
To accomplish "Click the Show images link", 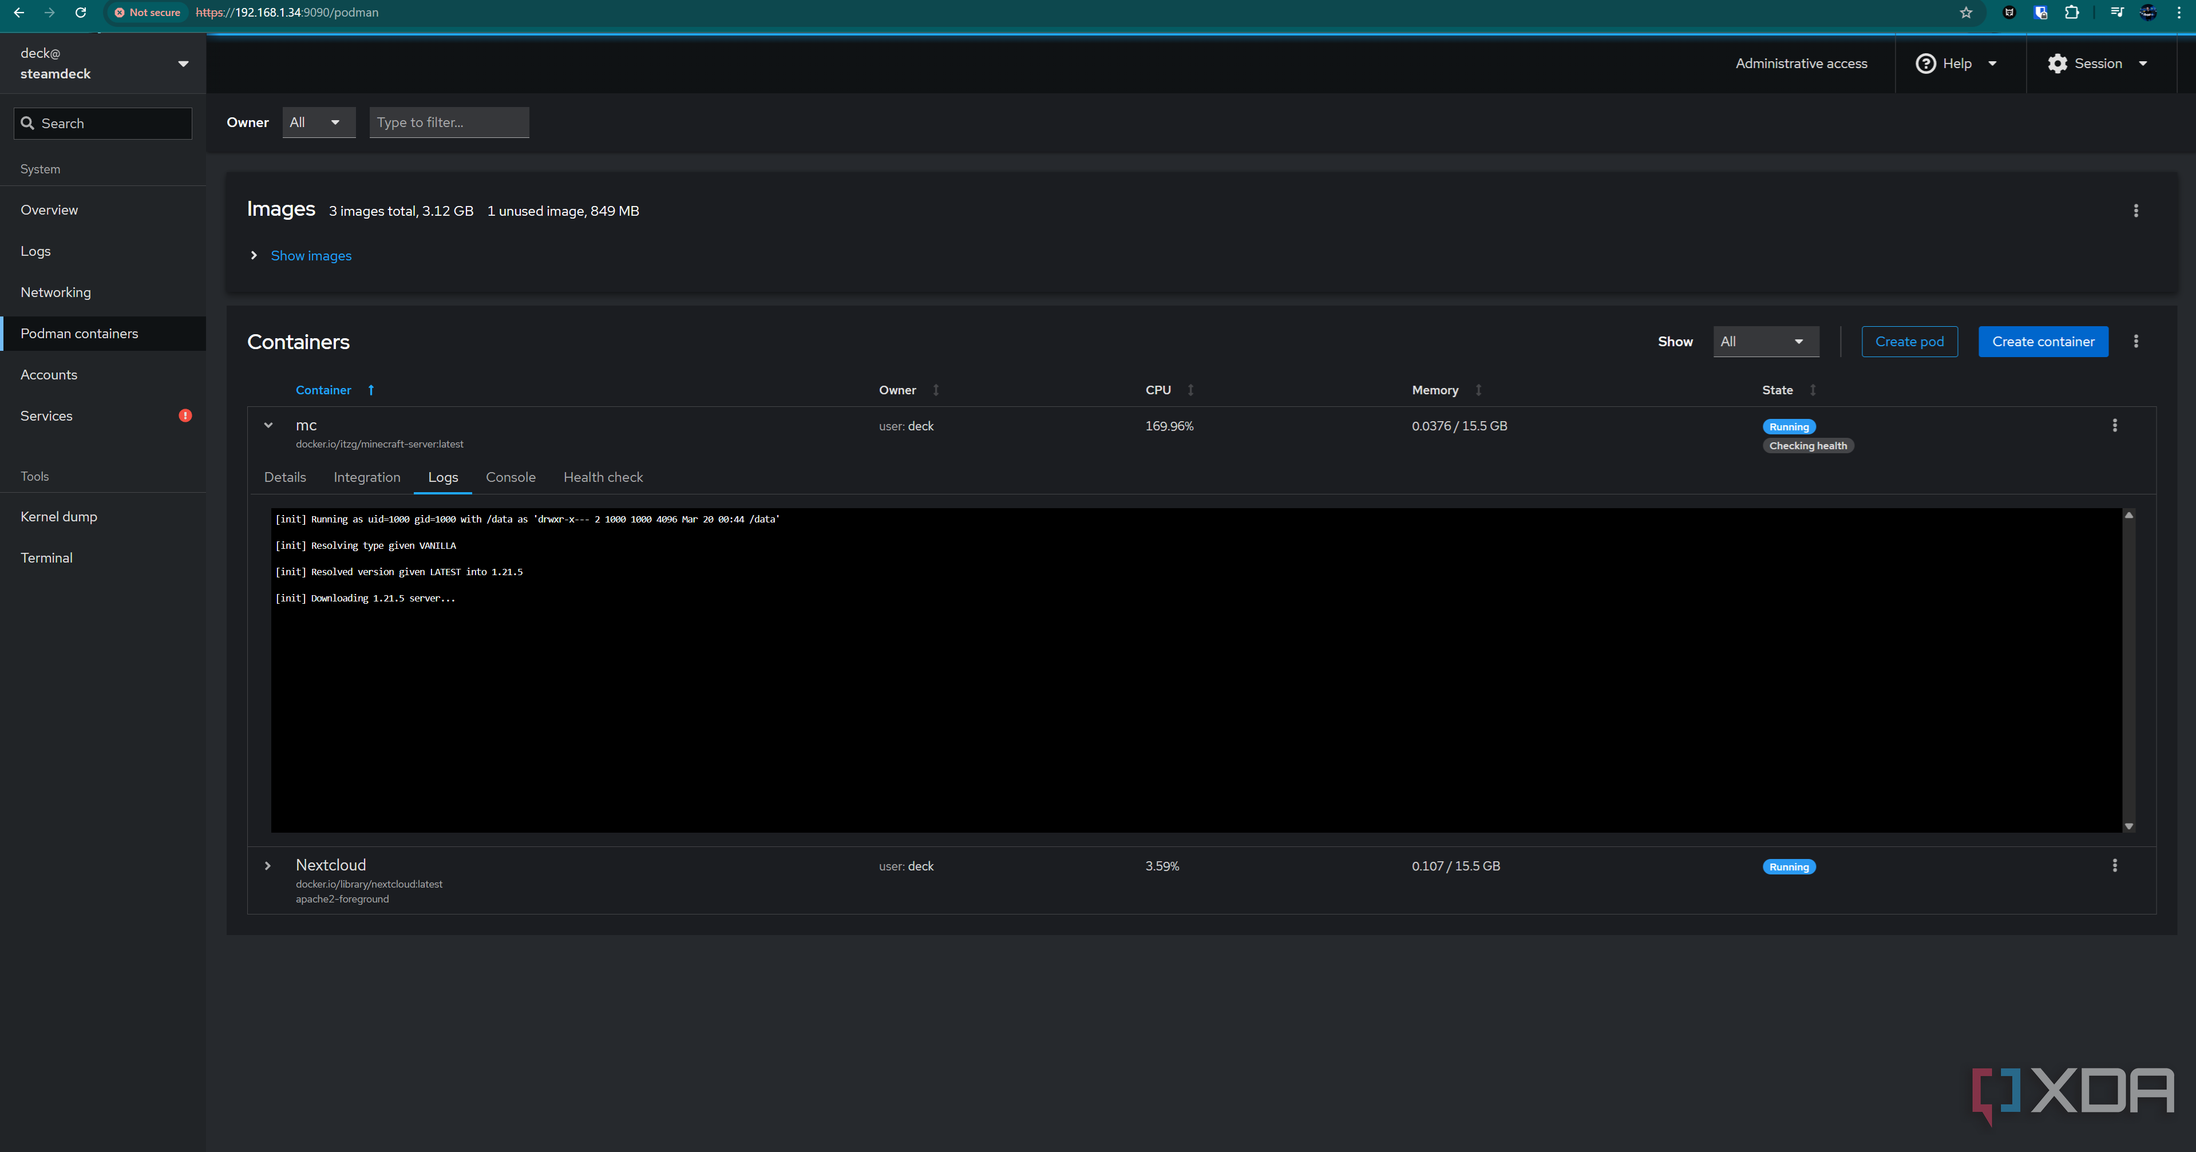I will point(311,256).
